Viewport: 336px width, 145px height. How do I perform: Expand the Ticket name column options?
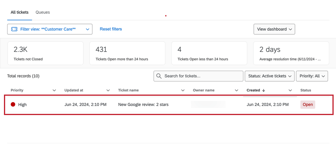[183, 90]
